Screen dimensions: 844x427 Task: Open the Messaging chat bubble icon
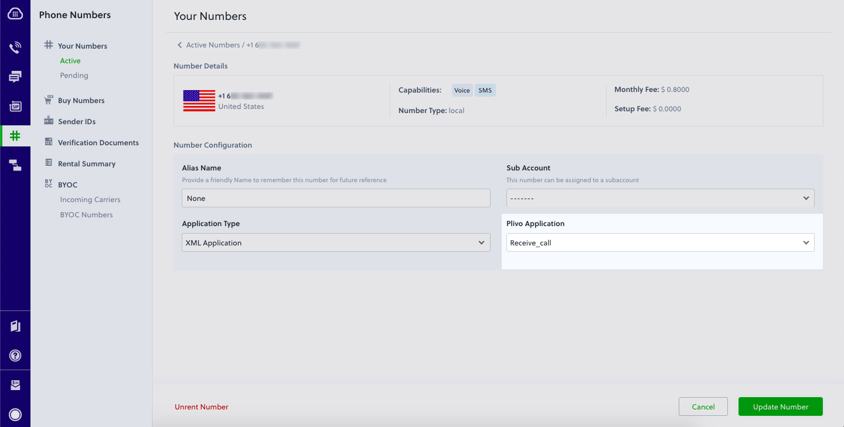[x=15, y=77]
